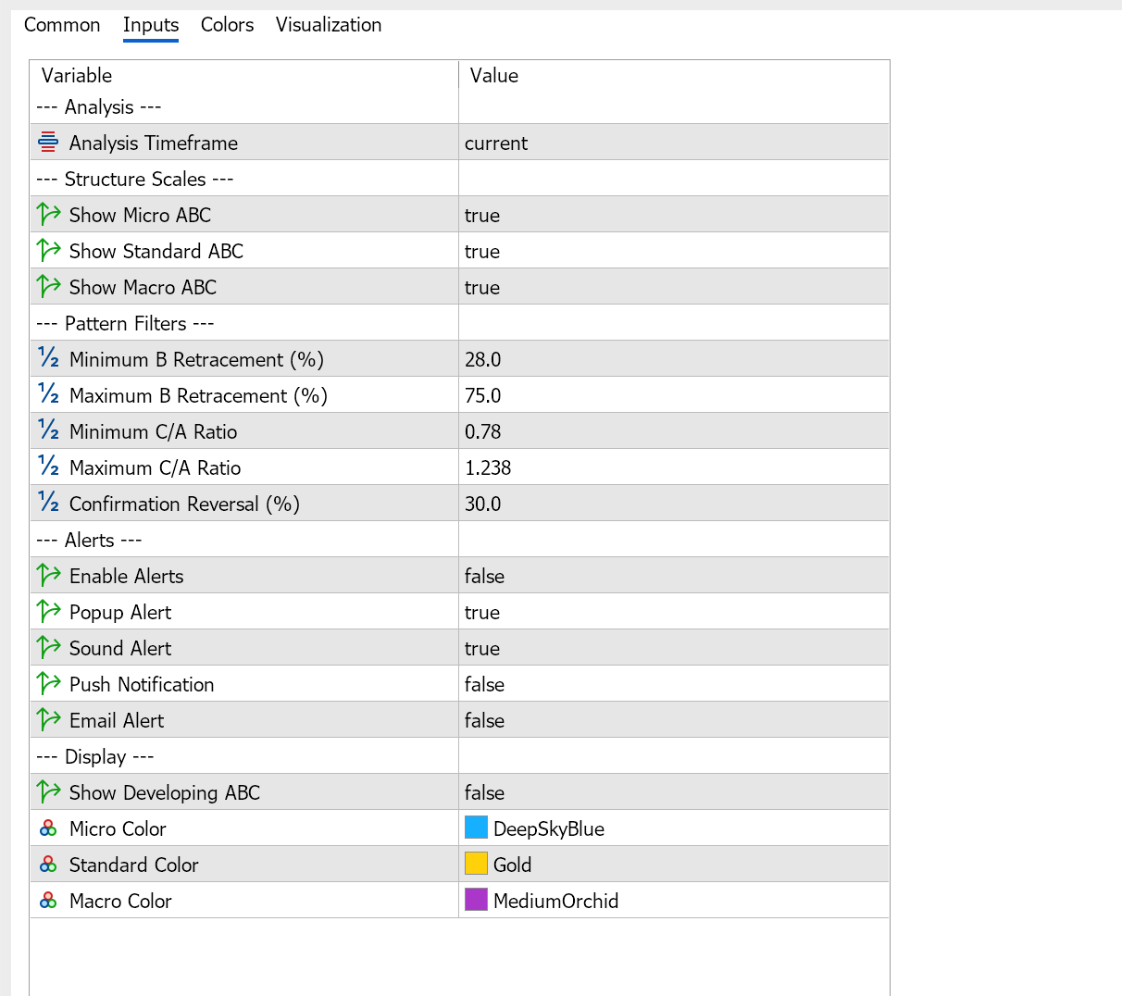Edit Minimum B Retracement value 28.0
Image resolution: width=1122 pixels, height=996 pixels.
(674, 359)
